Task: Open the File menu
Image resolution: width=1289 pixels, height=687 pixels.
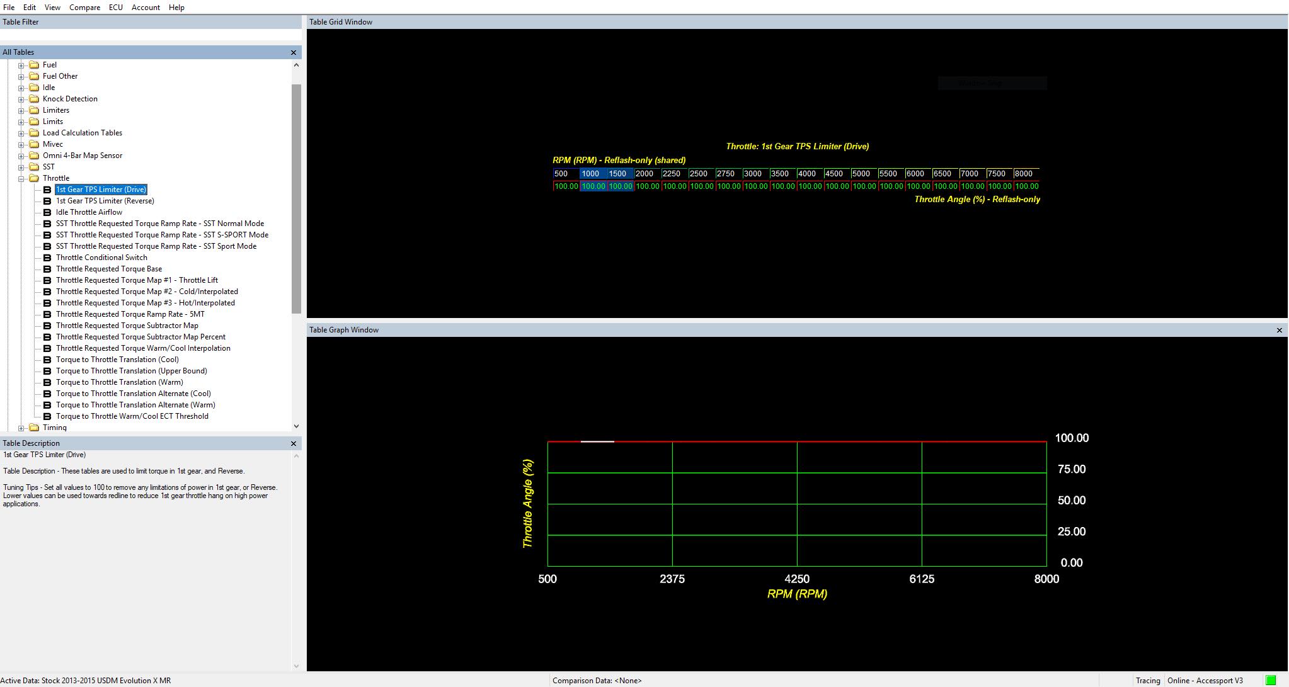Action: [x=9, y=7]
